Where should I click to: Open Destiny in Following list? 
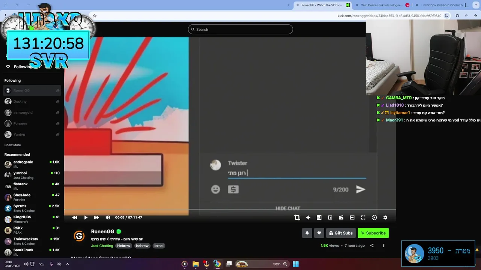32,101
